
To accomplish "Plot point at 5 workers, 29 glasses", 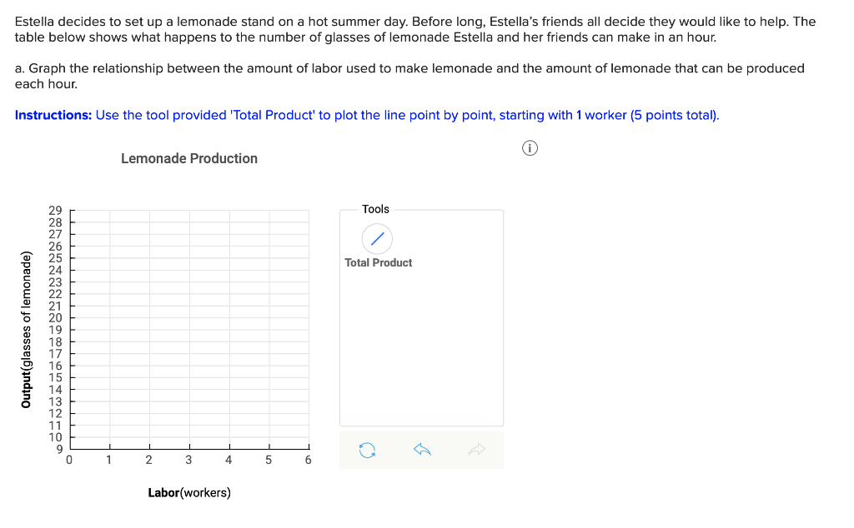I will pyautogui.click(x=269, y=211).
